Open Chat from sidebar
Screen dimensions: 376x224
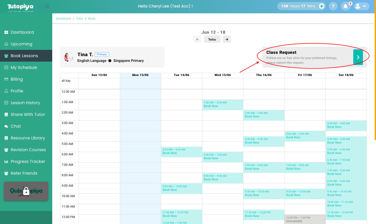point(16,126)
